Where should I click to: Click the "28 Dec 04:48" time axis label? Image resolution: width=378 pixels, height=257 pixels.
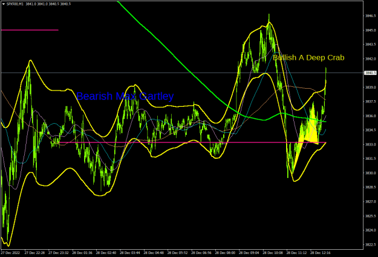[154, 253]
